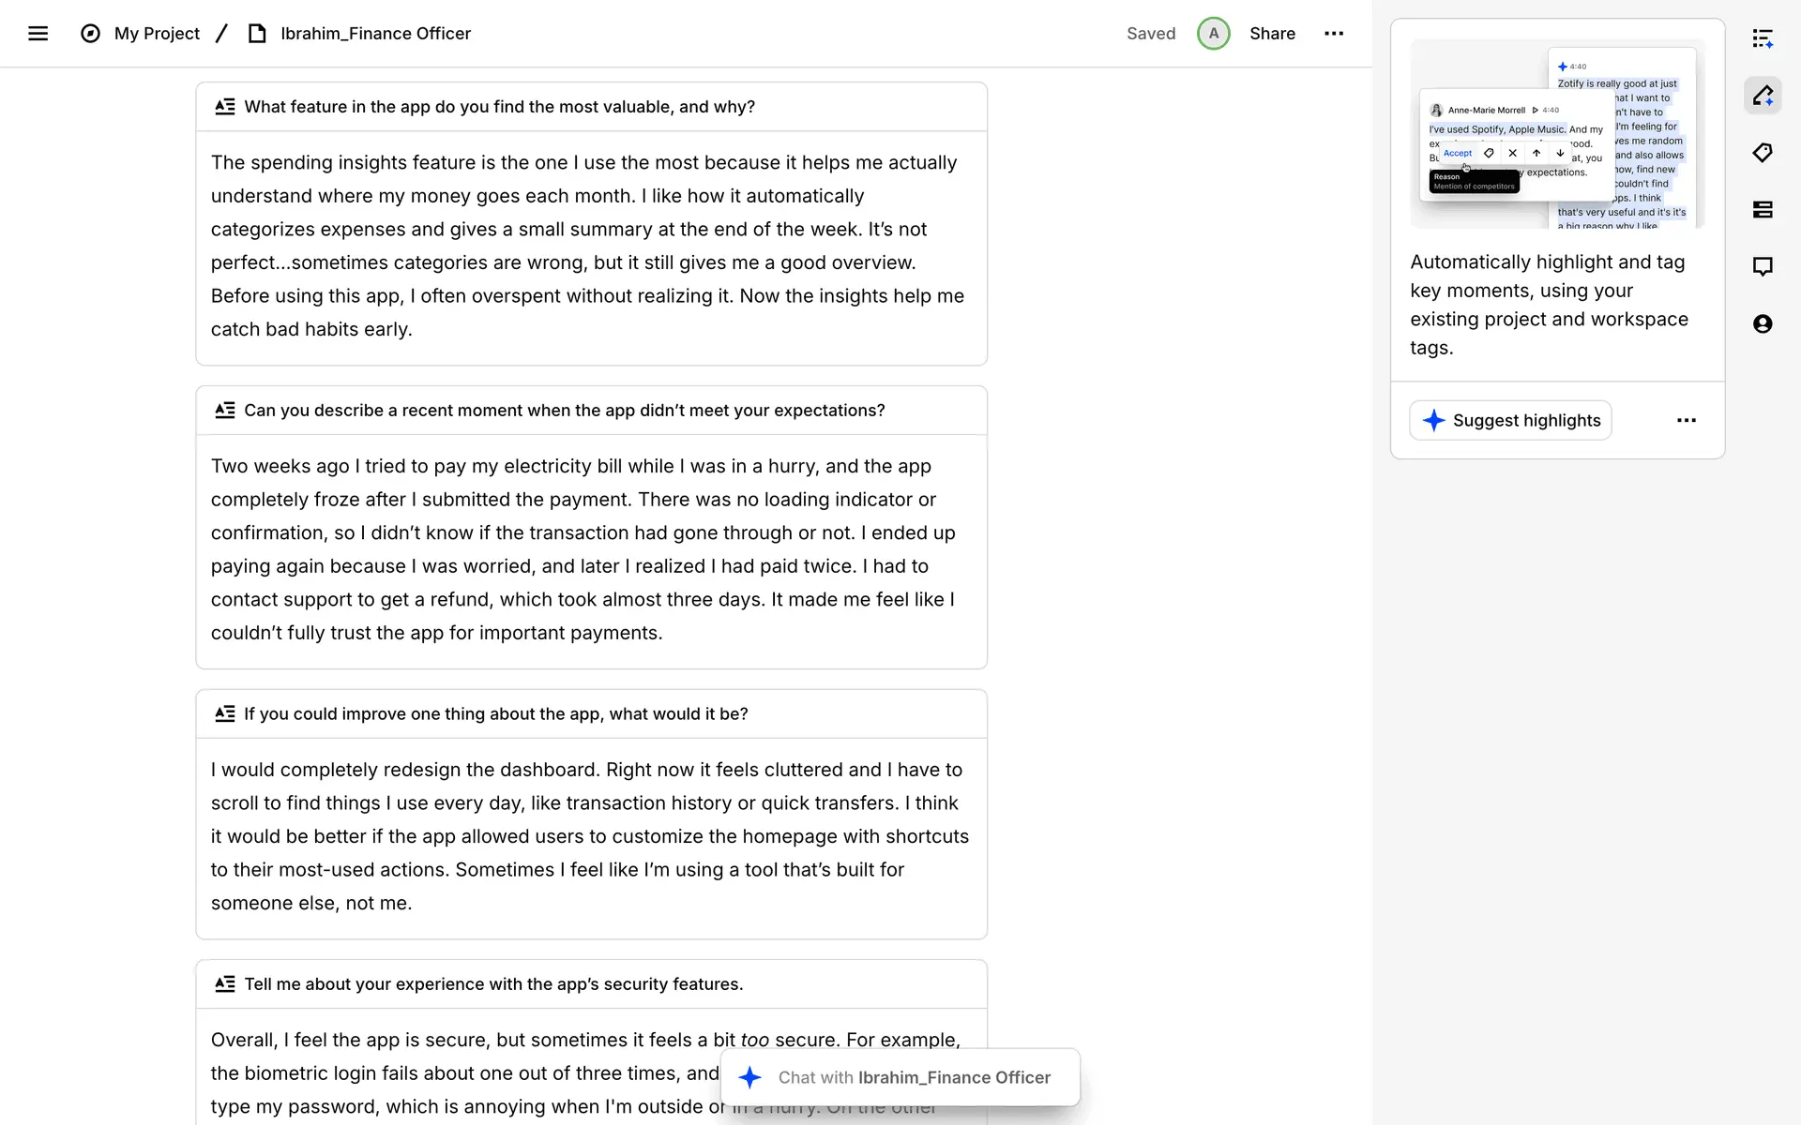
Task: Select the highlight pen sidebar icon
Action: point(1763,96)
